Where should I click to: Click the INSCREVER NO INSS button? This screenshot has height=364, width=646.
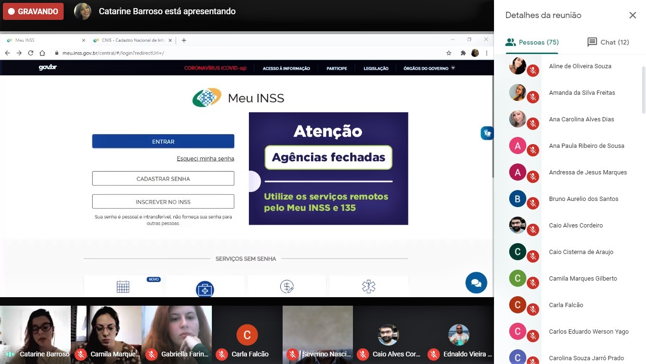click(x=163, y=202)
